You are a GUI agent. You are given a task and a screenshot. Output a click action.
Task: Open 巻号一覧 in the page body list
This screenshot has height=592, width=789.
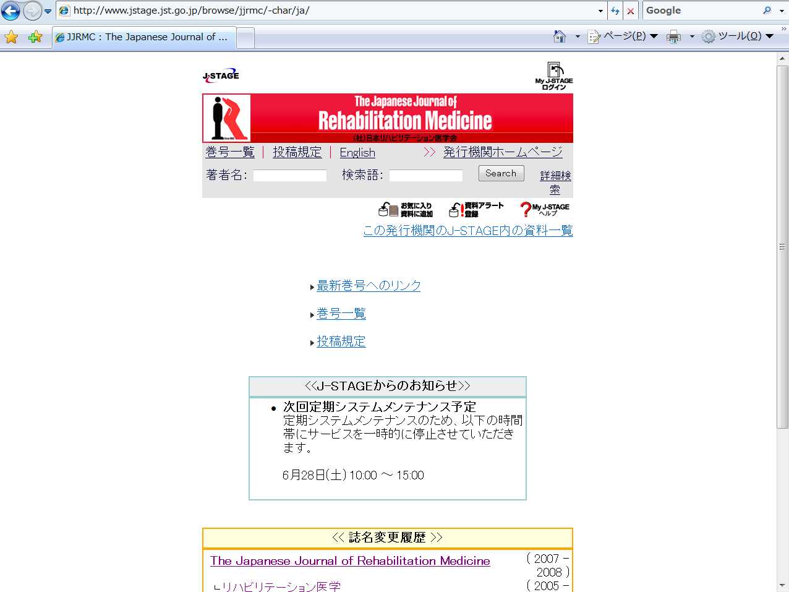(341, 314)
